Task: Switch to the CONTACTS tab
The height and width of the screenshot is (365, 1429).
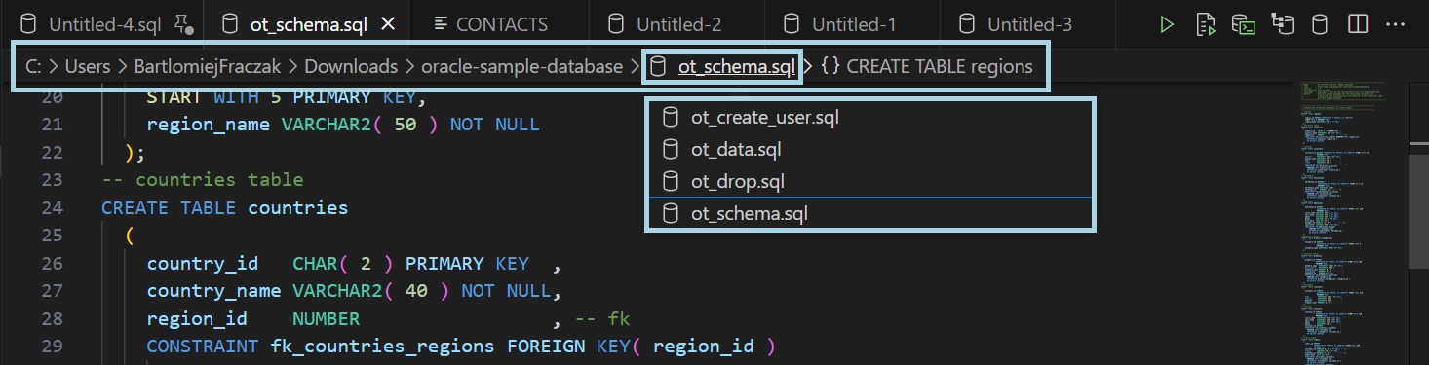Action: [x=490, y=24]
